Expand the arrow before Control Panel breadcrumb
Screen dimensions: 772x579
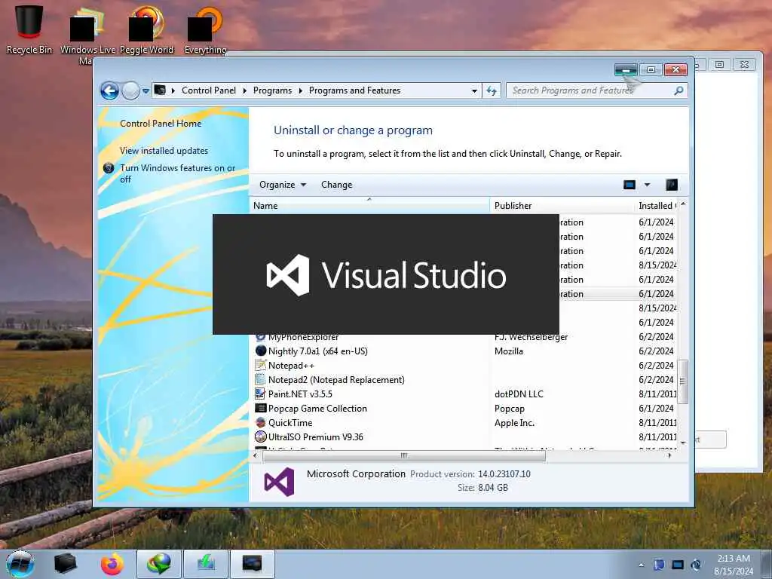tap(173, 90)
